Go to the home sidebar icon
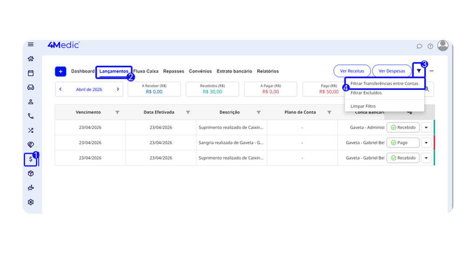 [31, 59]
